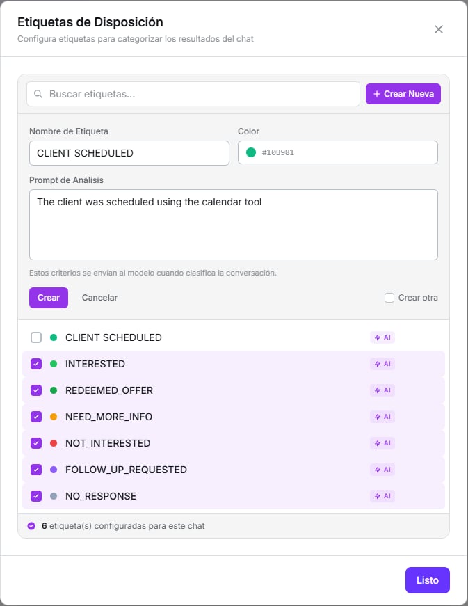Click the Cancelar button
Screen dimensions: 468x606
(x=99, y=298)
